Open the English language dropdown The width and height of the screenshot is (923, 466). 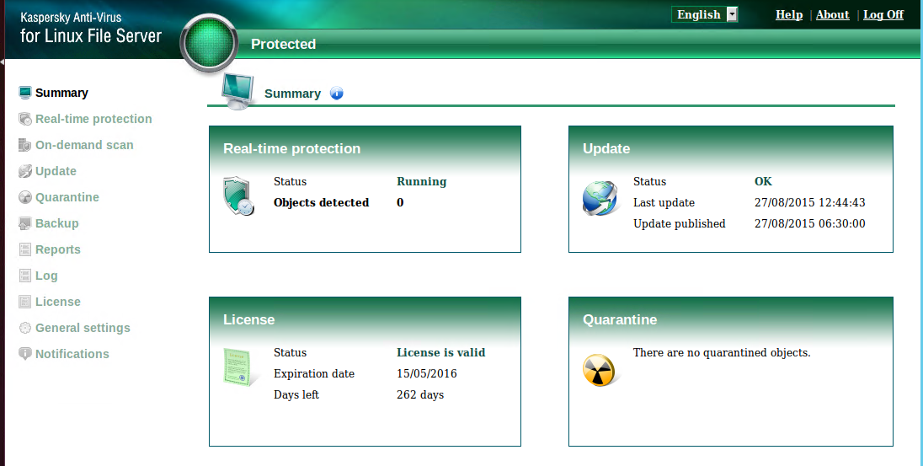pos(698,14)
